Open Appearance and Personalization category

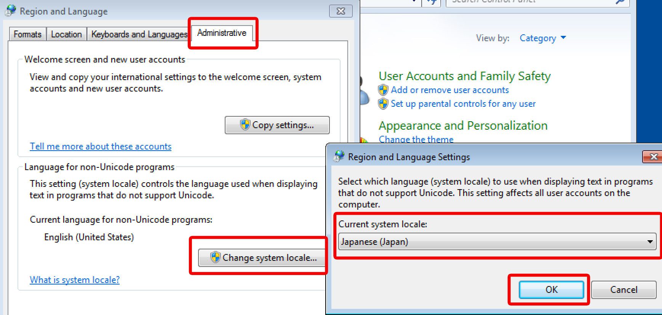pos(463,125)
